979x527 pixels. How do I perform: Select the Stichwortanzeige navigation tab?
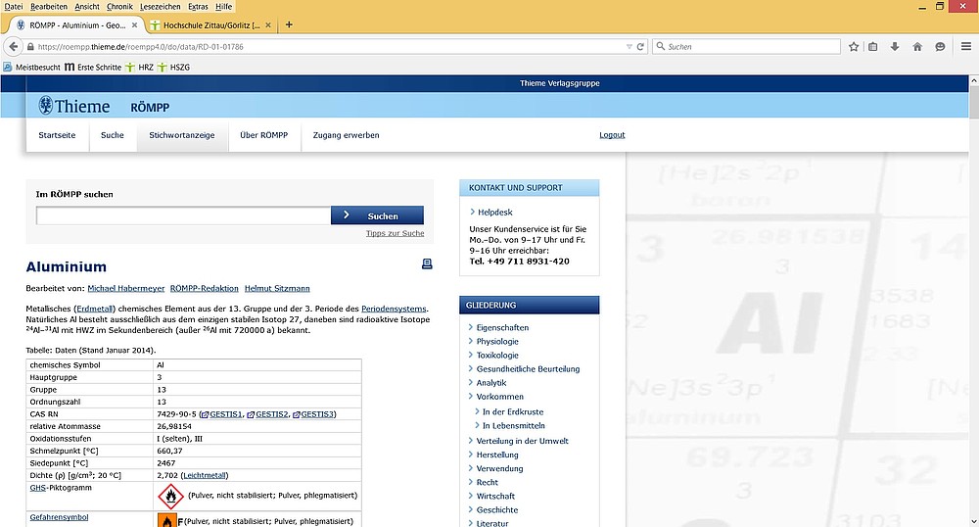pyautogui.click(x=181, y=135)
